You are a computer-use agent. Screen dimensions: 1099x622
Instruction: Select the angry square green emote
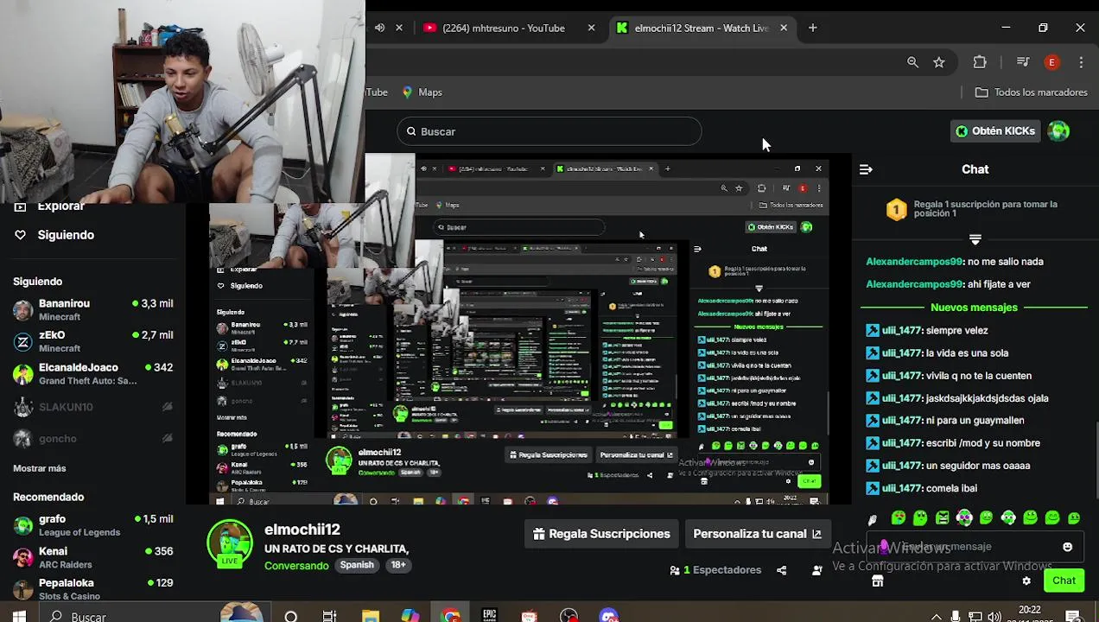943,517
